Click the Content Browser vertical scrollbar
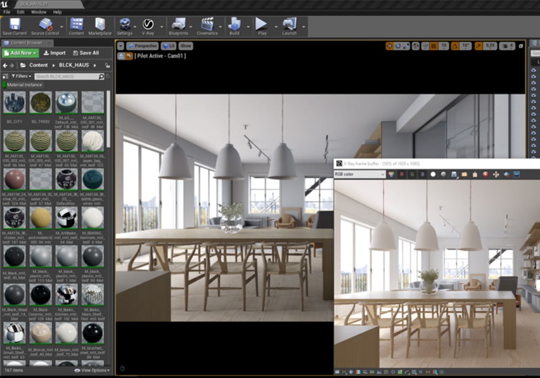 point(108,119)
